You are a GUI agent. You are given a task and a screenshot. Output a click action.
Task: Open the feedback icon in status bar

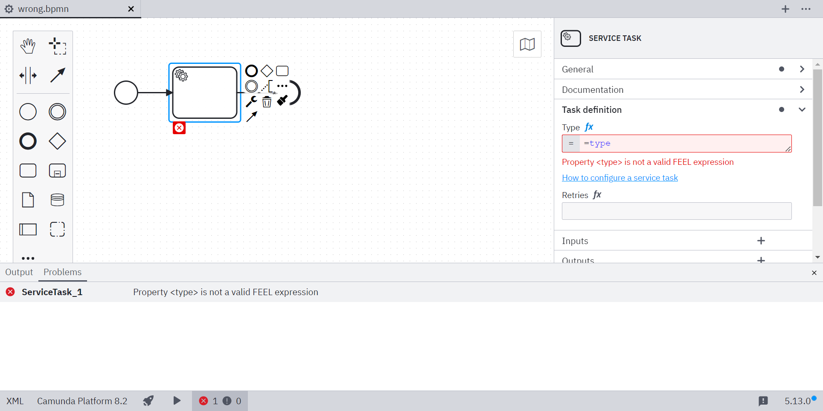pyautogui.click(x=763, y=401)
